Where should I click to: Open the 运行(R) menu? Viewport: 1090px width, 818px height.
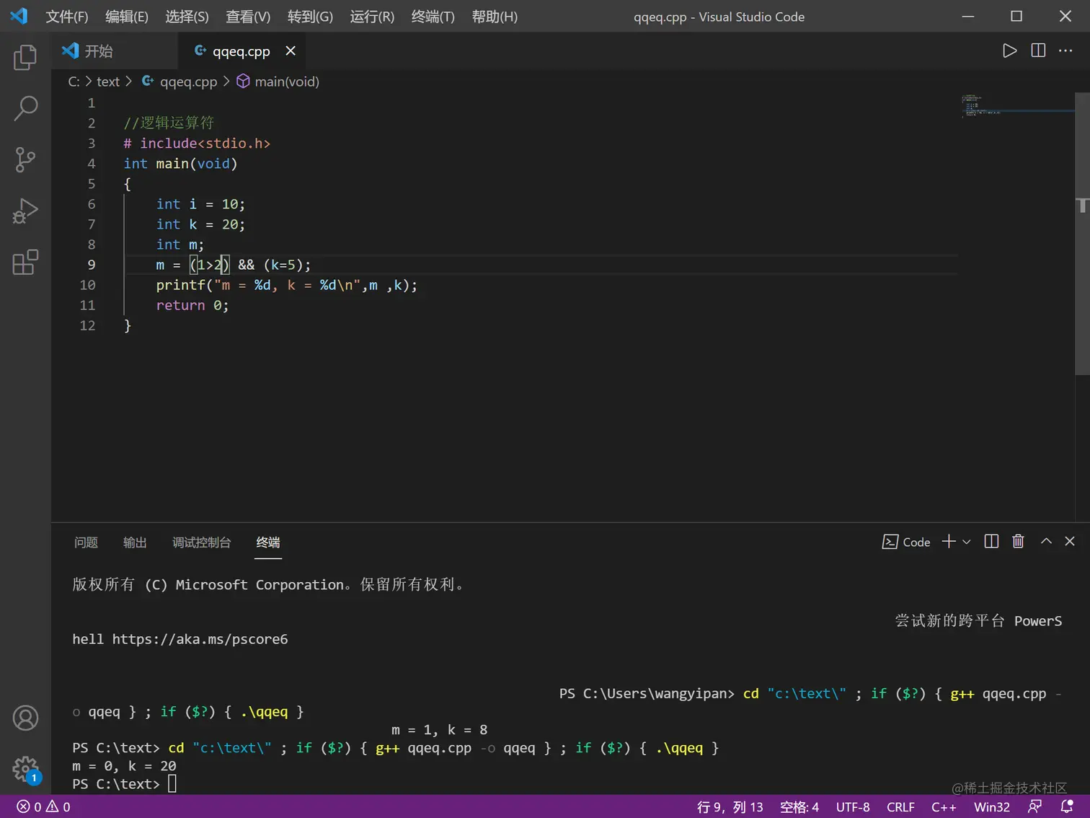point(372,17)
